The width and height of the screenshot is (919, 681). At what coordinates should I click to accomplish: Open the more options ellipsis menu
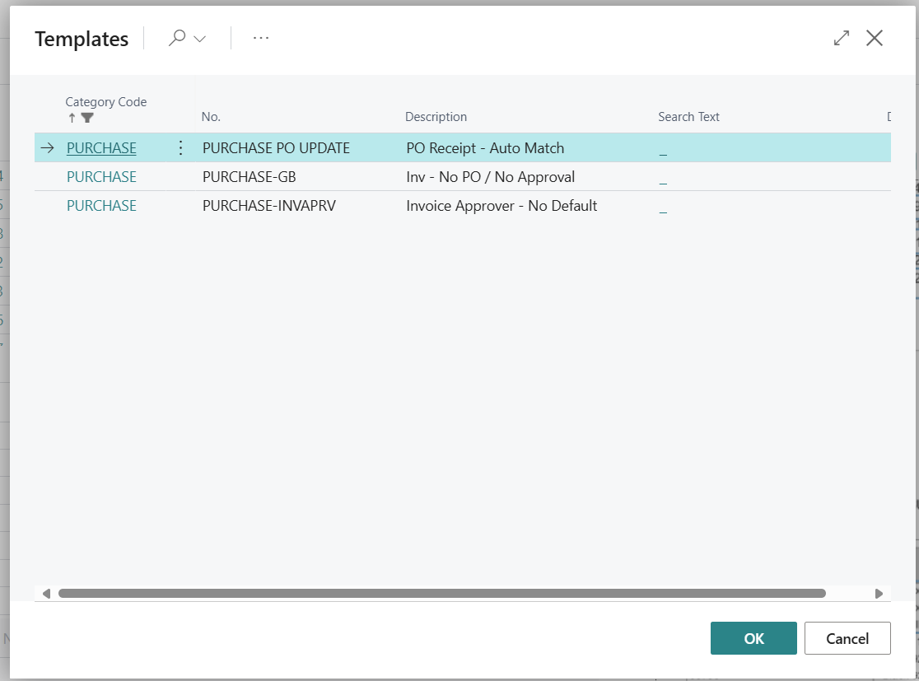261,39
